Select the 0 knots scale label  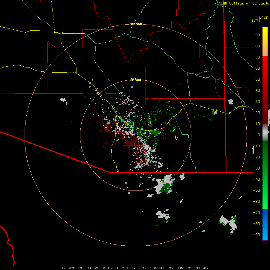coord(259,135)
